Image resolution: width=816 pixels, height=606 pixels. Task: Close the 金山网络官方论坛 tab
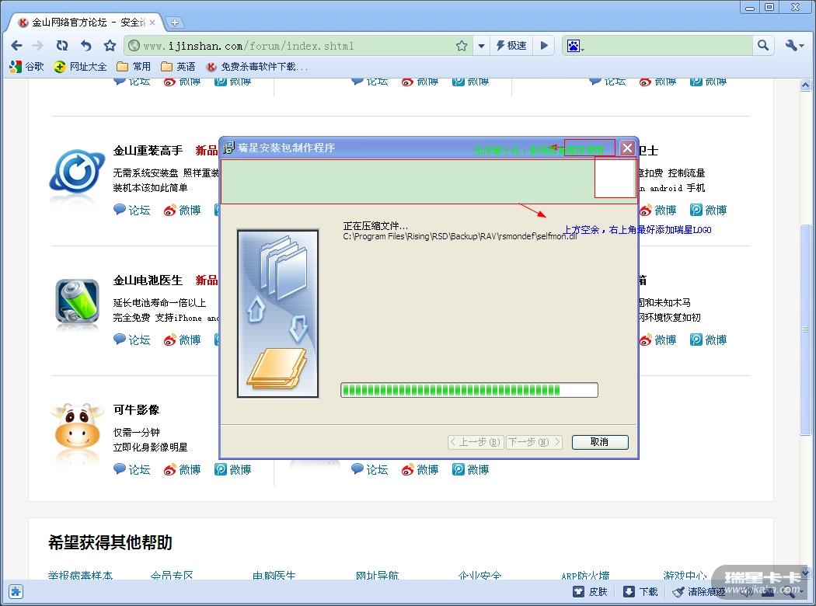(x=152, y=23)
